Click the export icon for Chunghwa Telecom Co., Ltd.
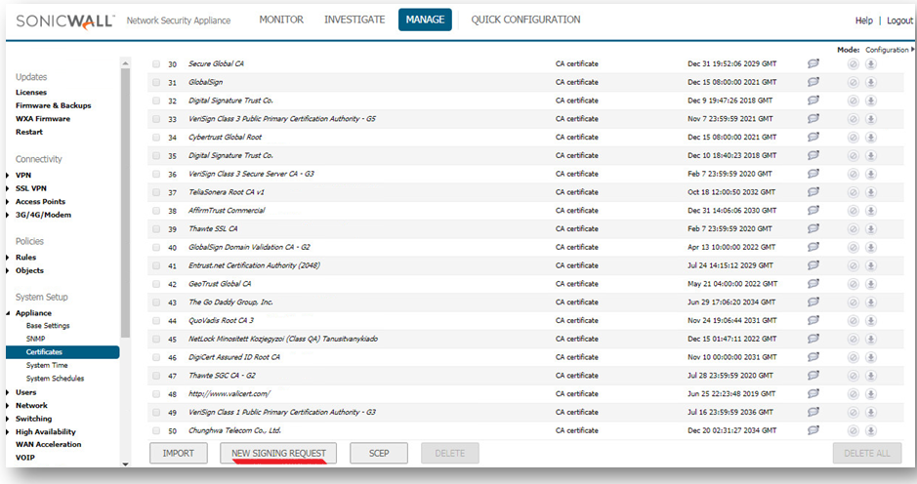Screen dimensions: 917x484 (x=870, y=430)
